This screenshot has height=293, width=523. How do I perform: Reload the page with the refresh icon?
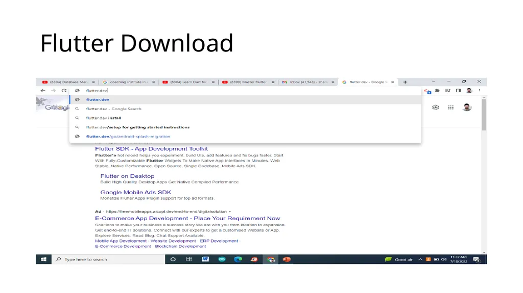pos(64,91)
